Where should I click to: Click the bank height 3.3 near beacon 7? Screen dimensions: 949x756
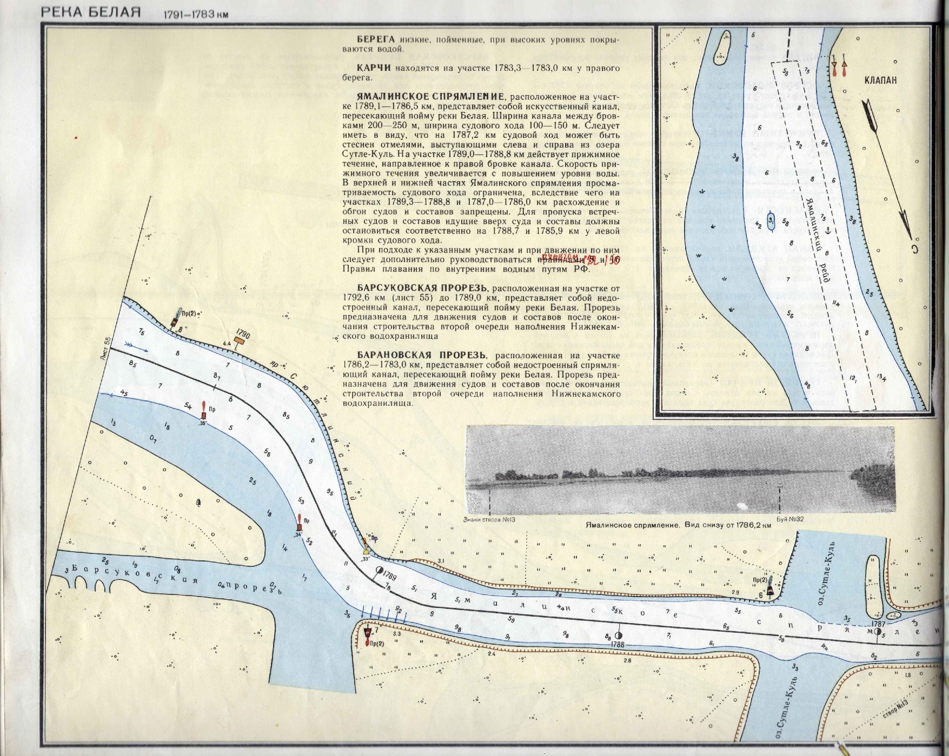coord(396,633)
